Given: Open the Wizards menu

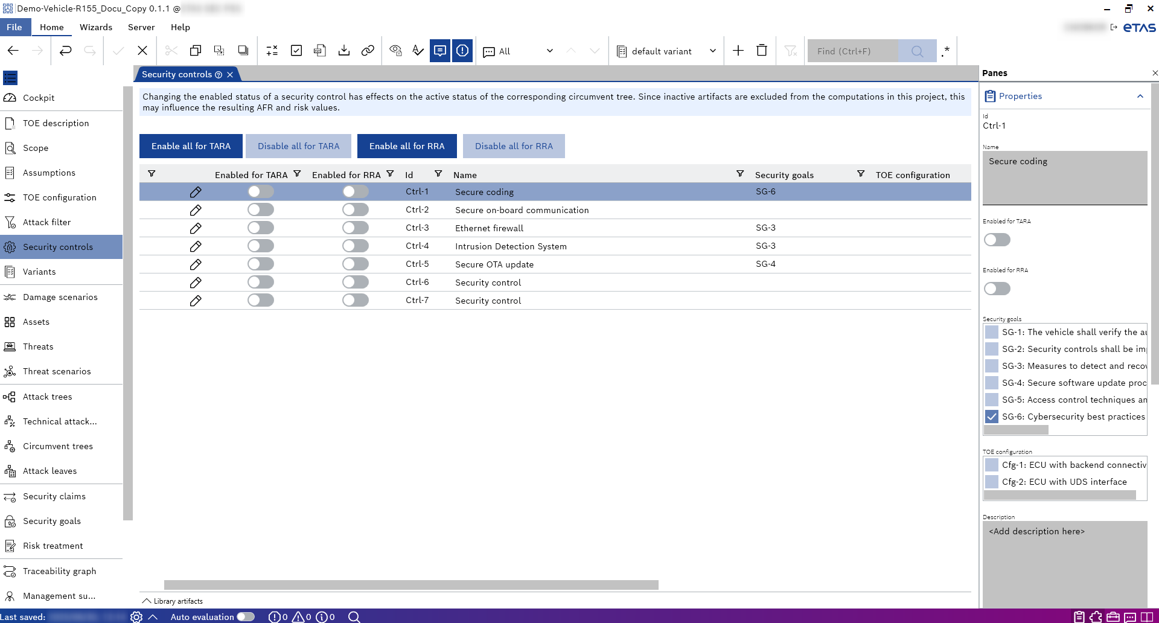Looking at the screenshot, I should pos(96,27).
